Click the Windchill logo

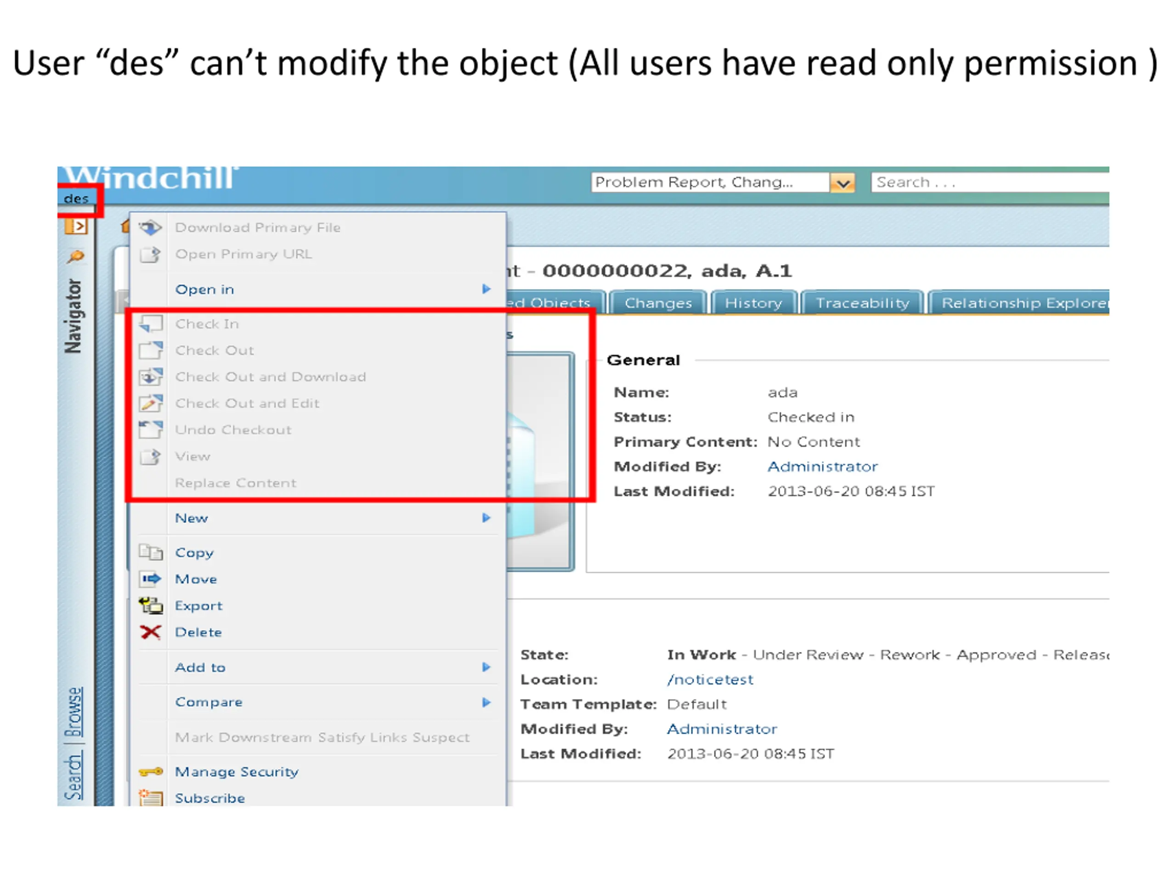click(151, 179)
